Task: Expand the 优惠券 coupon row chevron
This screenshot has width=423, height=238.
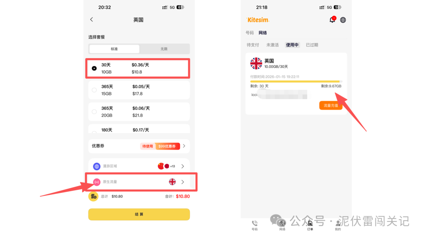Action: tap(183, 146)
